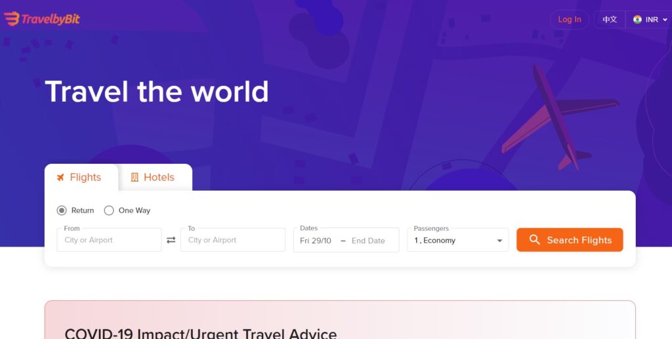Click the Log In button
Image resolution: width=672 pixels, height=339 pixels.
[x=570, y=19]
